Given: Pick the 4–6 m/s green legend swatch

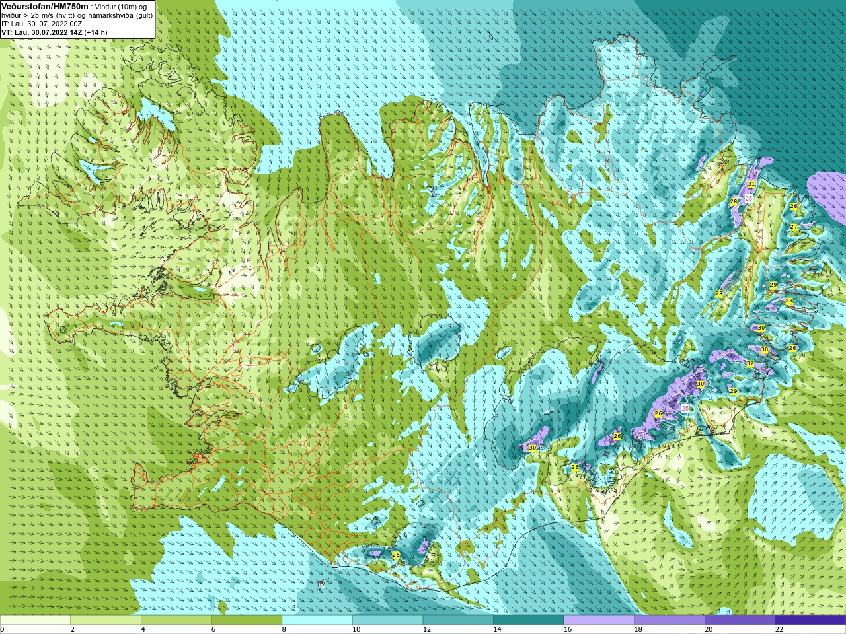Looking at the screenshot, I should pyautogui.click(x=176, y=619).
